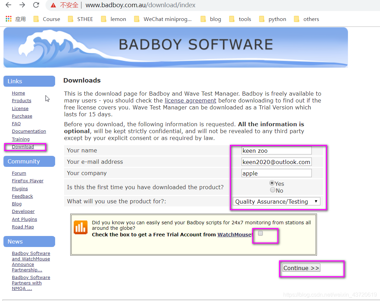380x301 pixels.
Task: Click the Community section header
Action: 29,161
